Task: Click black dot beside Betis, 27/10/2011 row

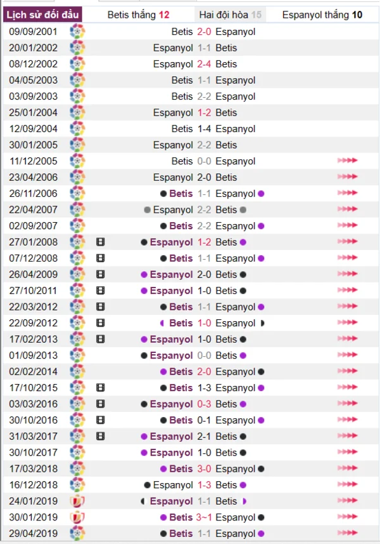Action: point(243,291)
